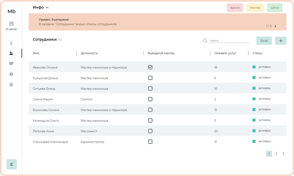Screen dimensions: 294x176
Task: Go to page 2 of the employee list
Action: [276, 154]
